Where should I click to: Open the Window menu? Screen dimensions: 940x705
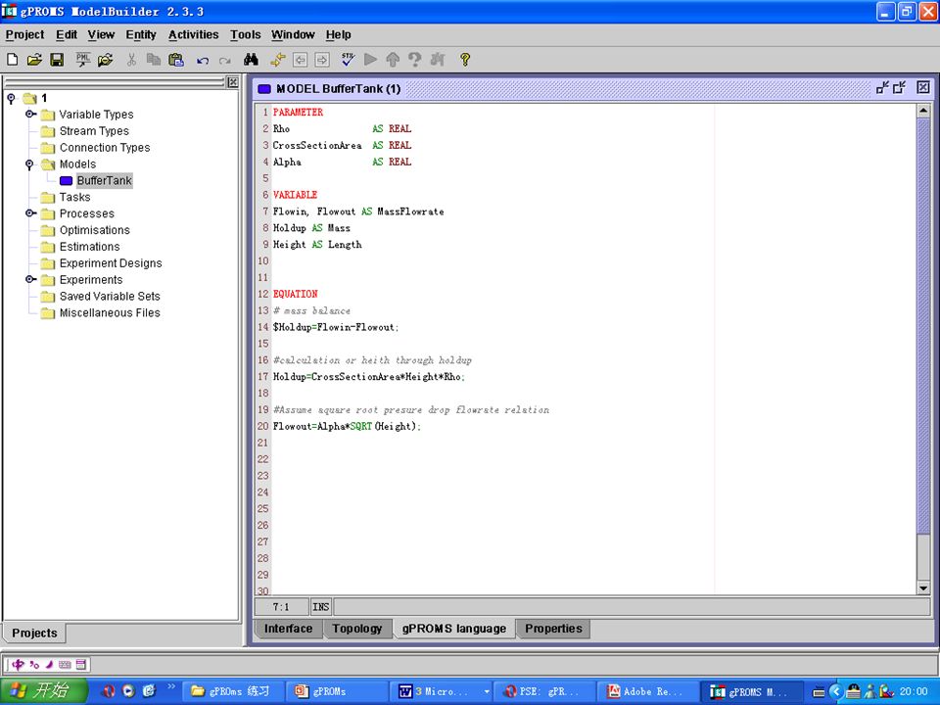[293, 35]
